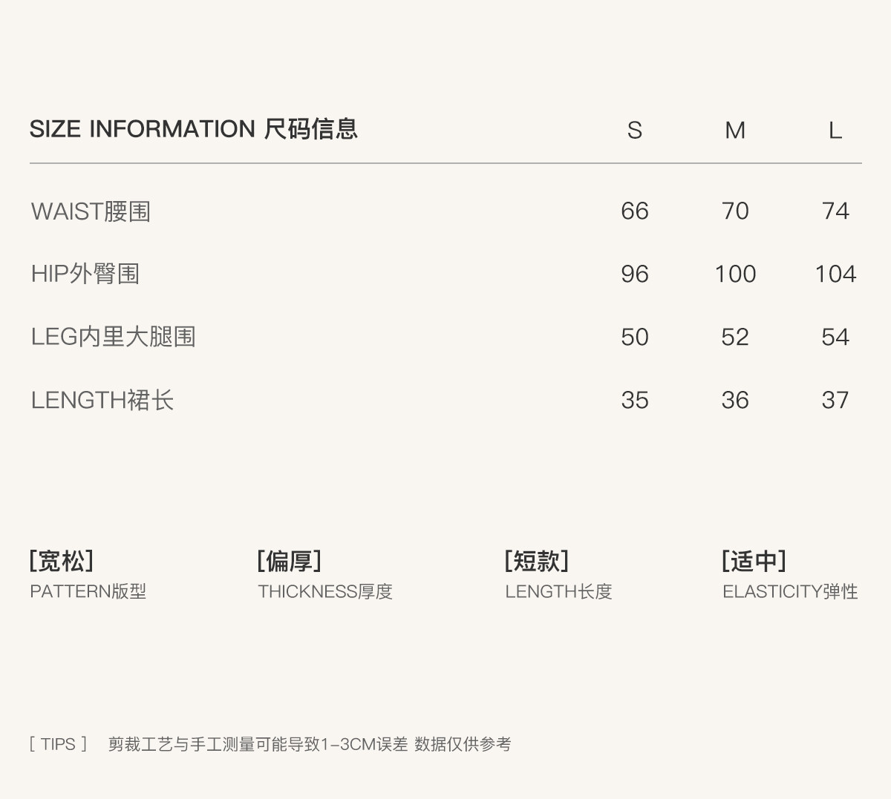Click leg value 52 for size M

tap(734, 338)
